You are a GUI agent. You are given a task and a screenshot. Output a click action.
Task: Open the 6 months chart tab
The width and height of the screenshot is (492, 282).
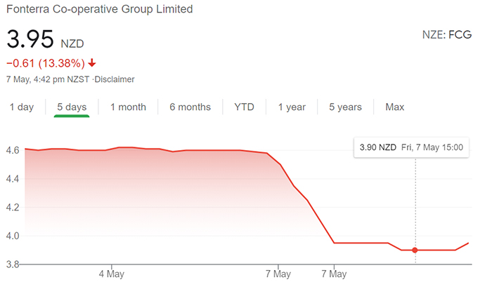click(x=190, y=107)
